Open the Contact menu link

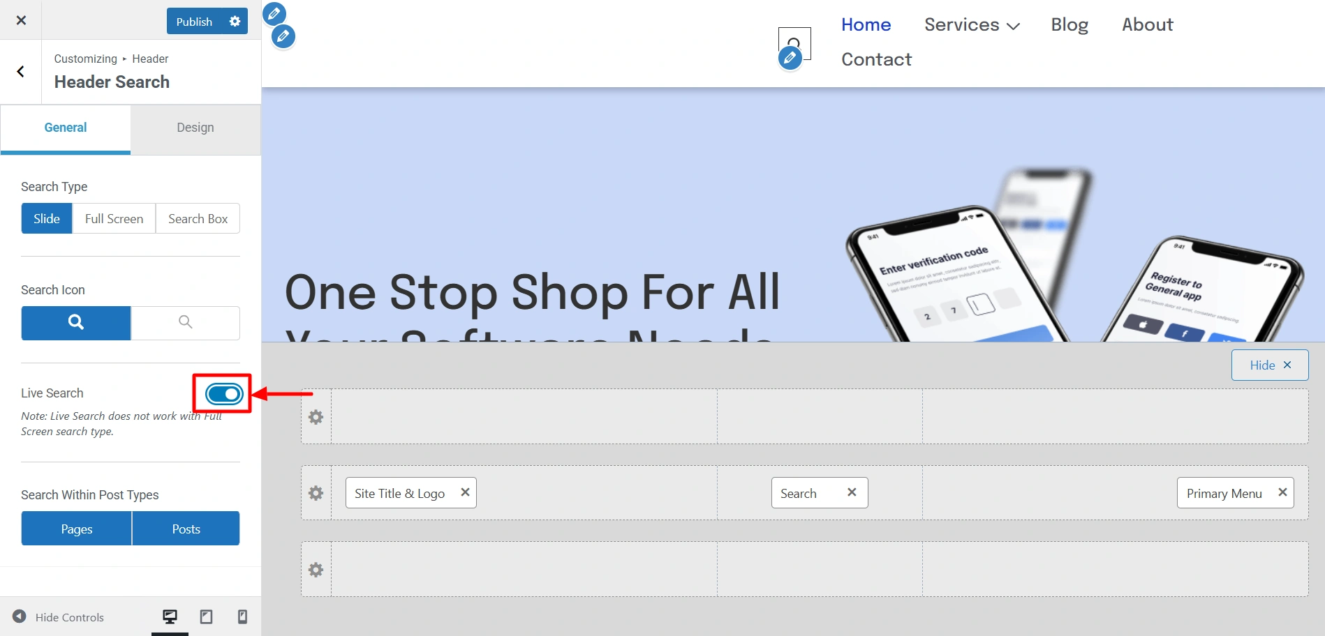coord(877,60)
